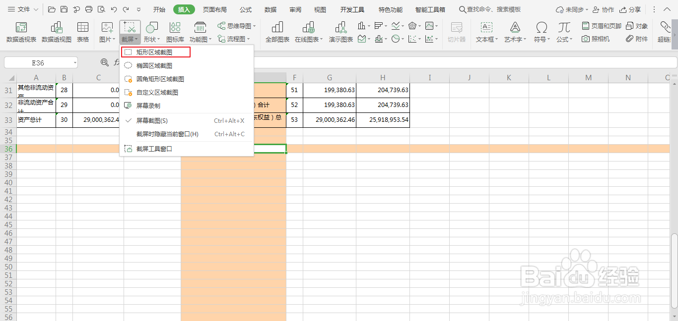Open the Name Box dropdown arrow
The height and width of the screenshot is (321, 678).
[74, 62]
